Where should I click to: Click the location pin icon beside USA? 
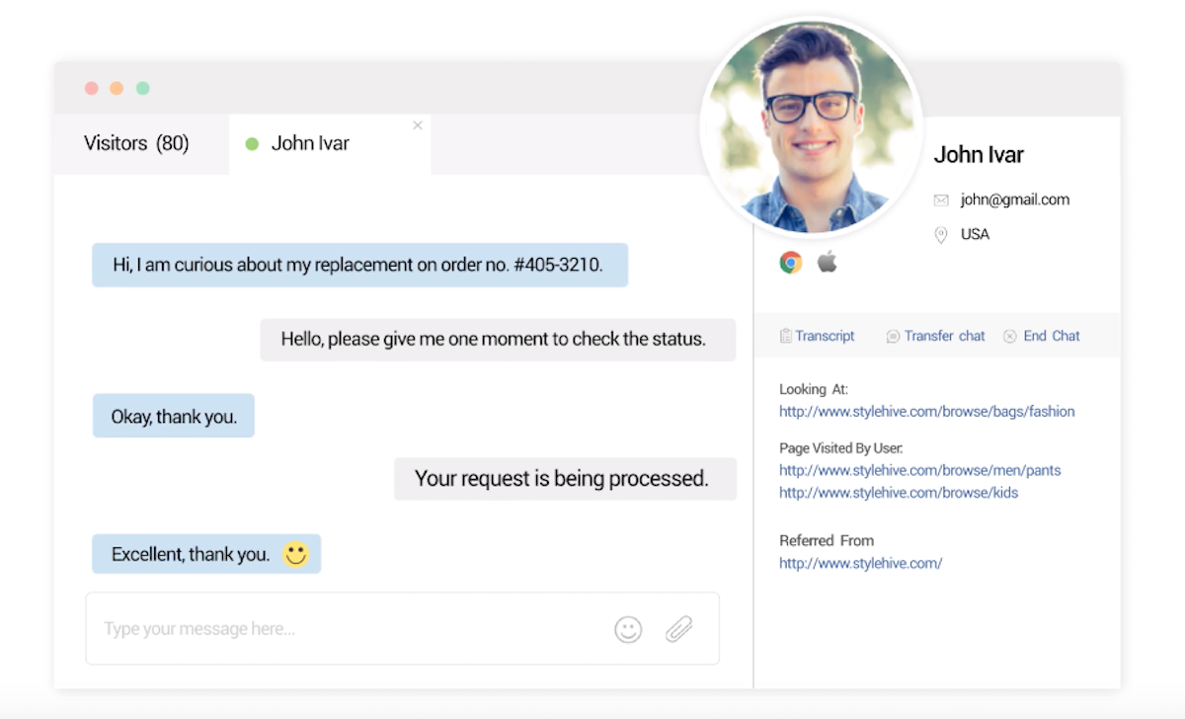941,234
